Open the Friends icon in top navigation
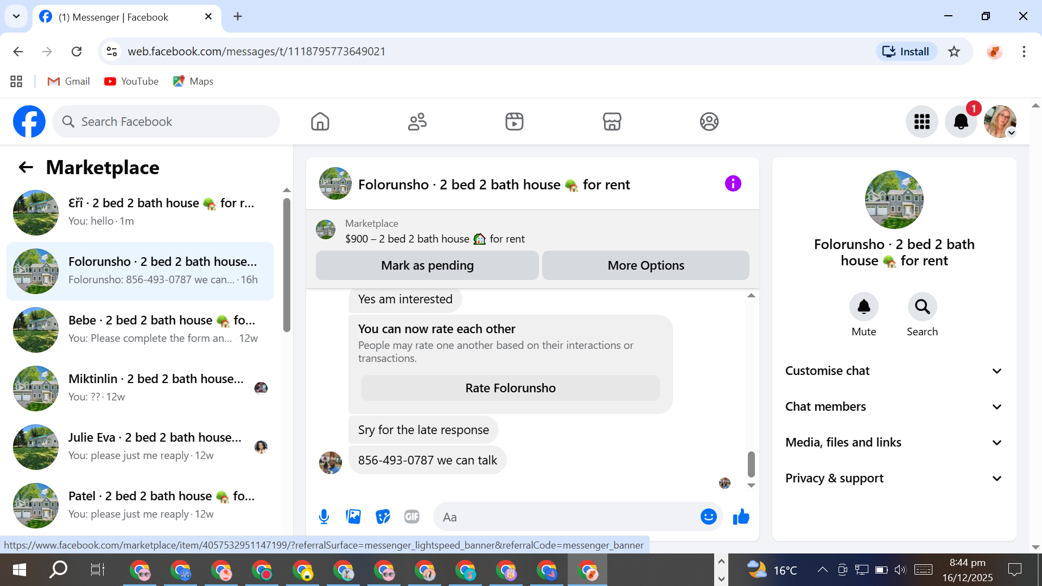Screen dimensions: 1042x586 (x=417, y=122)
